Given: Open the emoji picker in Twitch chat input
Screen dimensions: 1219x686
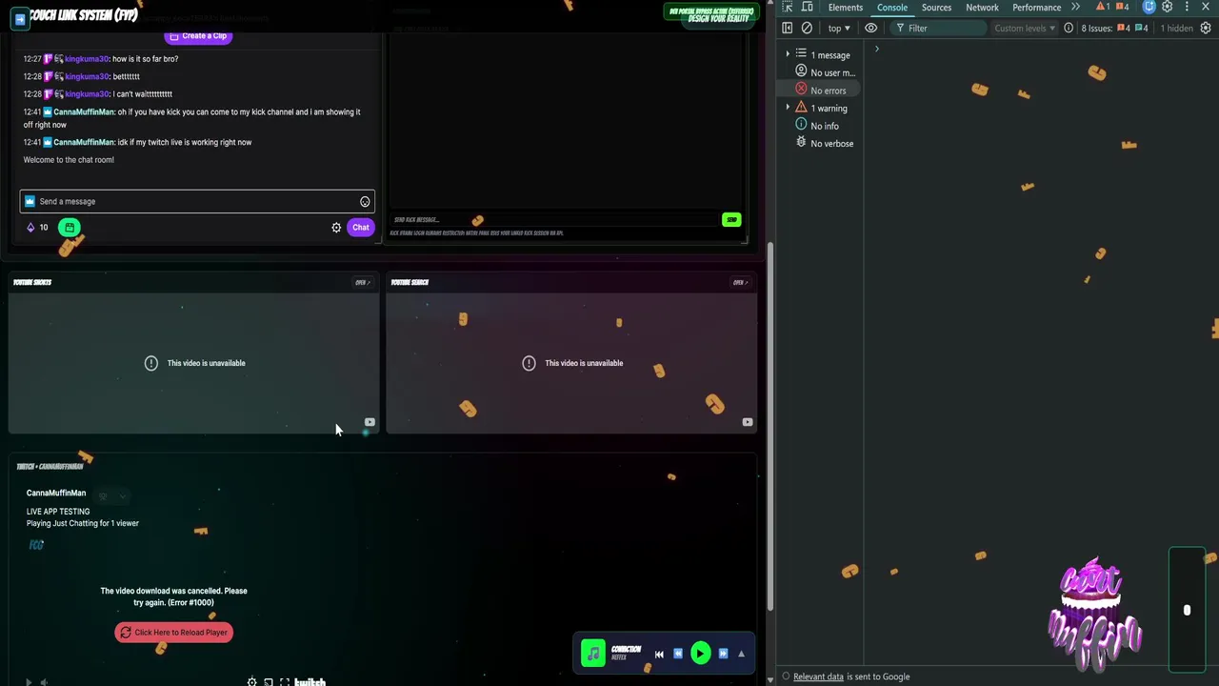Looking at the screenshot, I should pyautogui.click(x=365, y=202).
